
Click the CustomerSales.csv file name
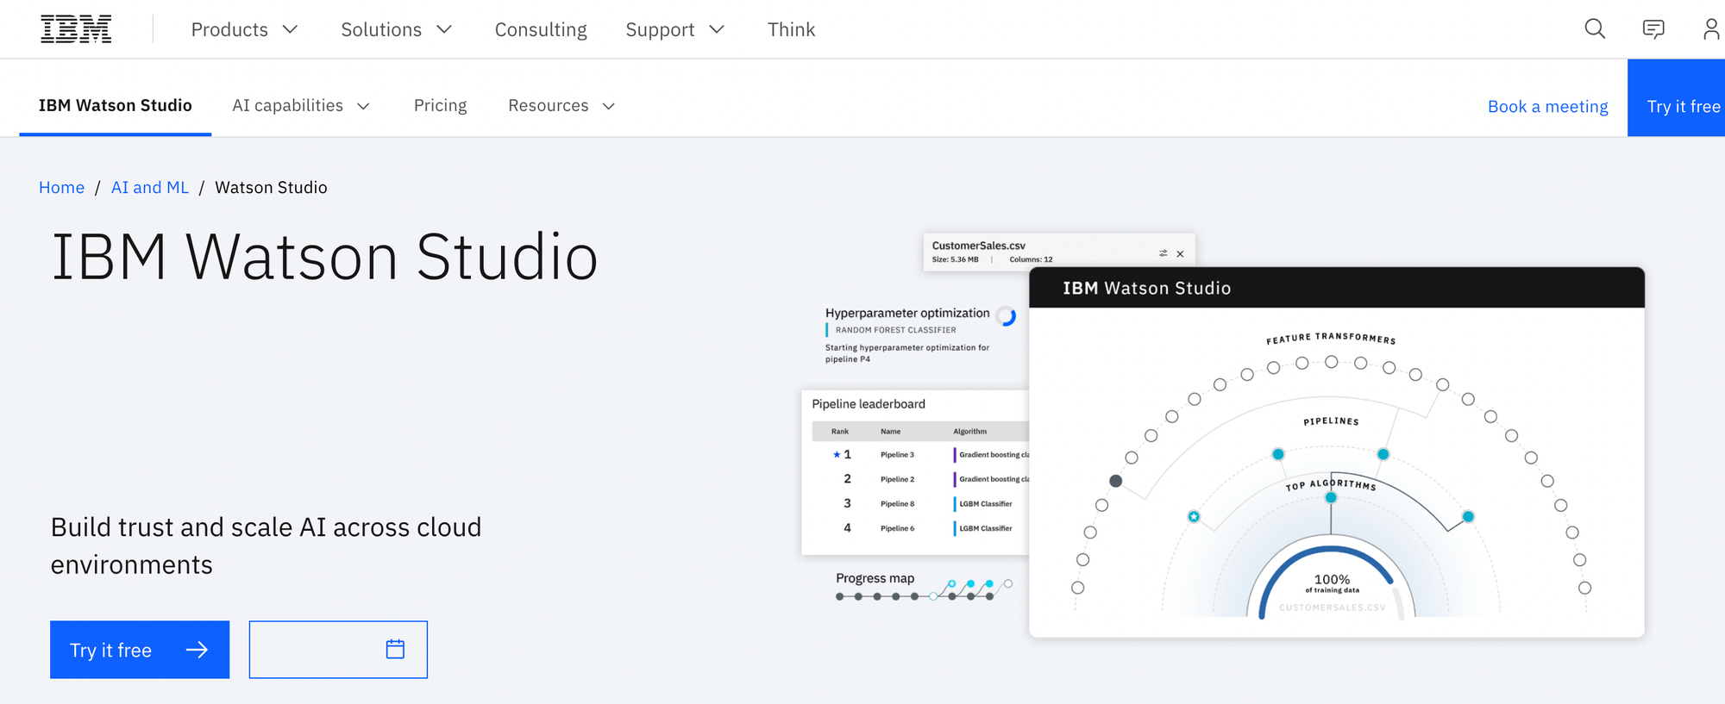coord(978,246)
